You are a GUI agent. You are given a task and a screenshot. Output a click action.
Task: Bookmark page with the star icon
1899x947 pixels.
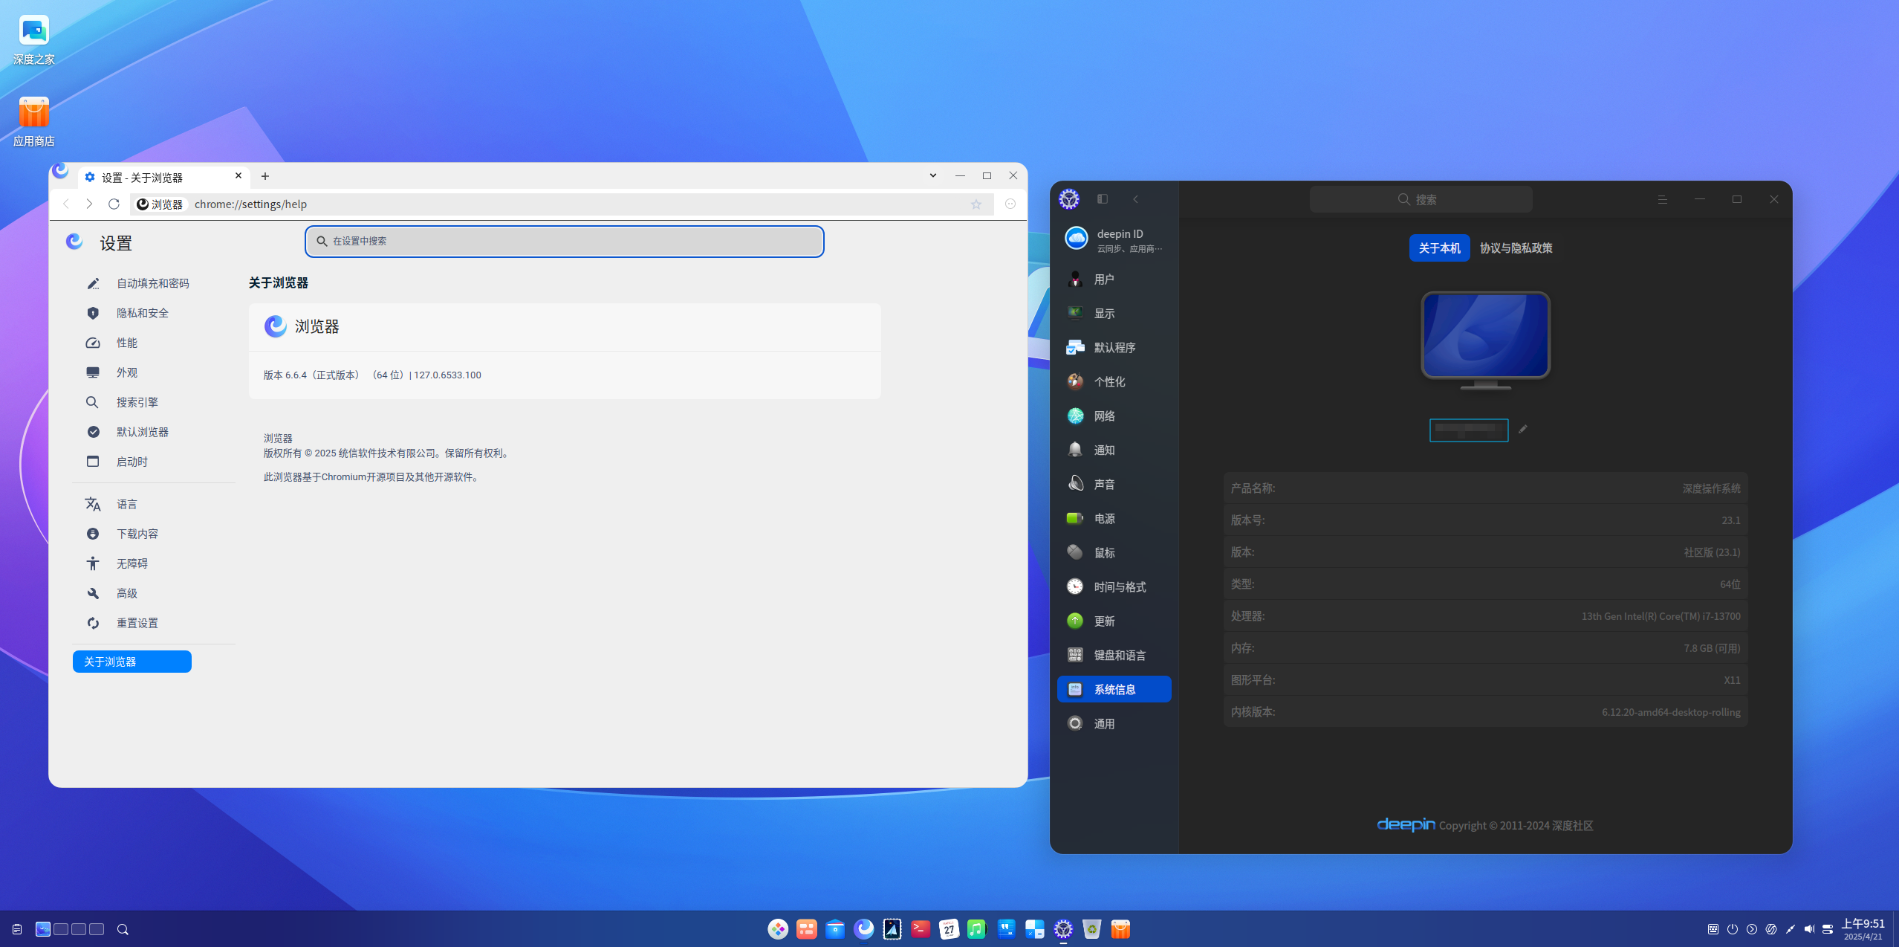point(976,204)
